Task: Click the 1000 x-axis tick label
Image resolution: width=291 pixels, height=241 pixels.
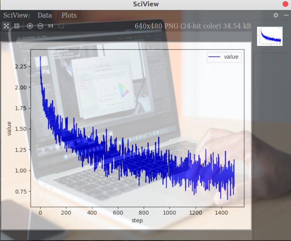Action: [169, 213]
